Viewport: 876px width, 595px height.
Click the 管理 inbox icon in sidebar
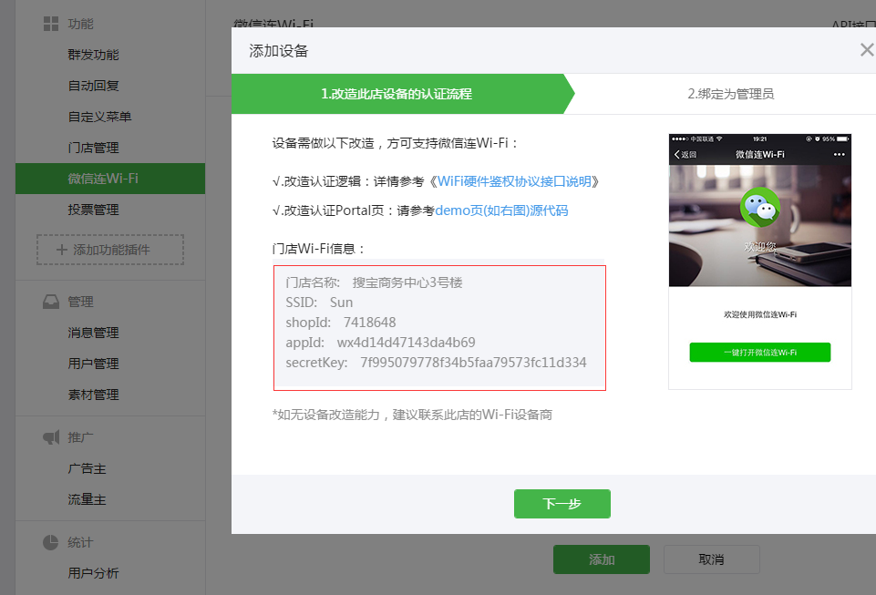click(x=51, y=302)
